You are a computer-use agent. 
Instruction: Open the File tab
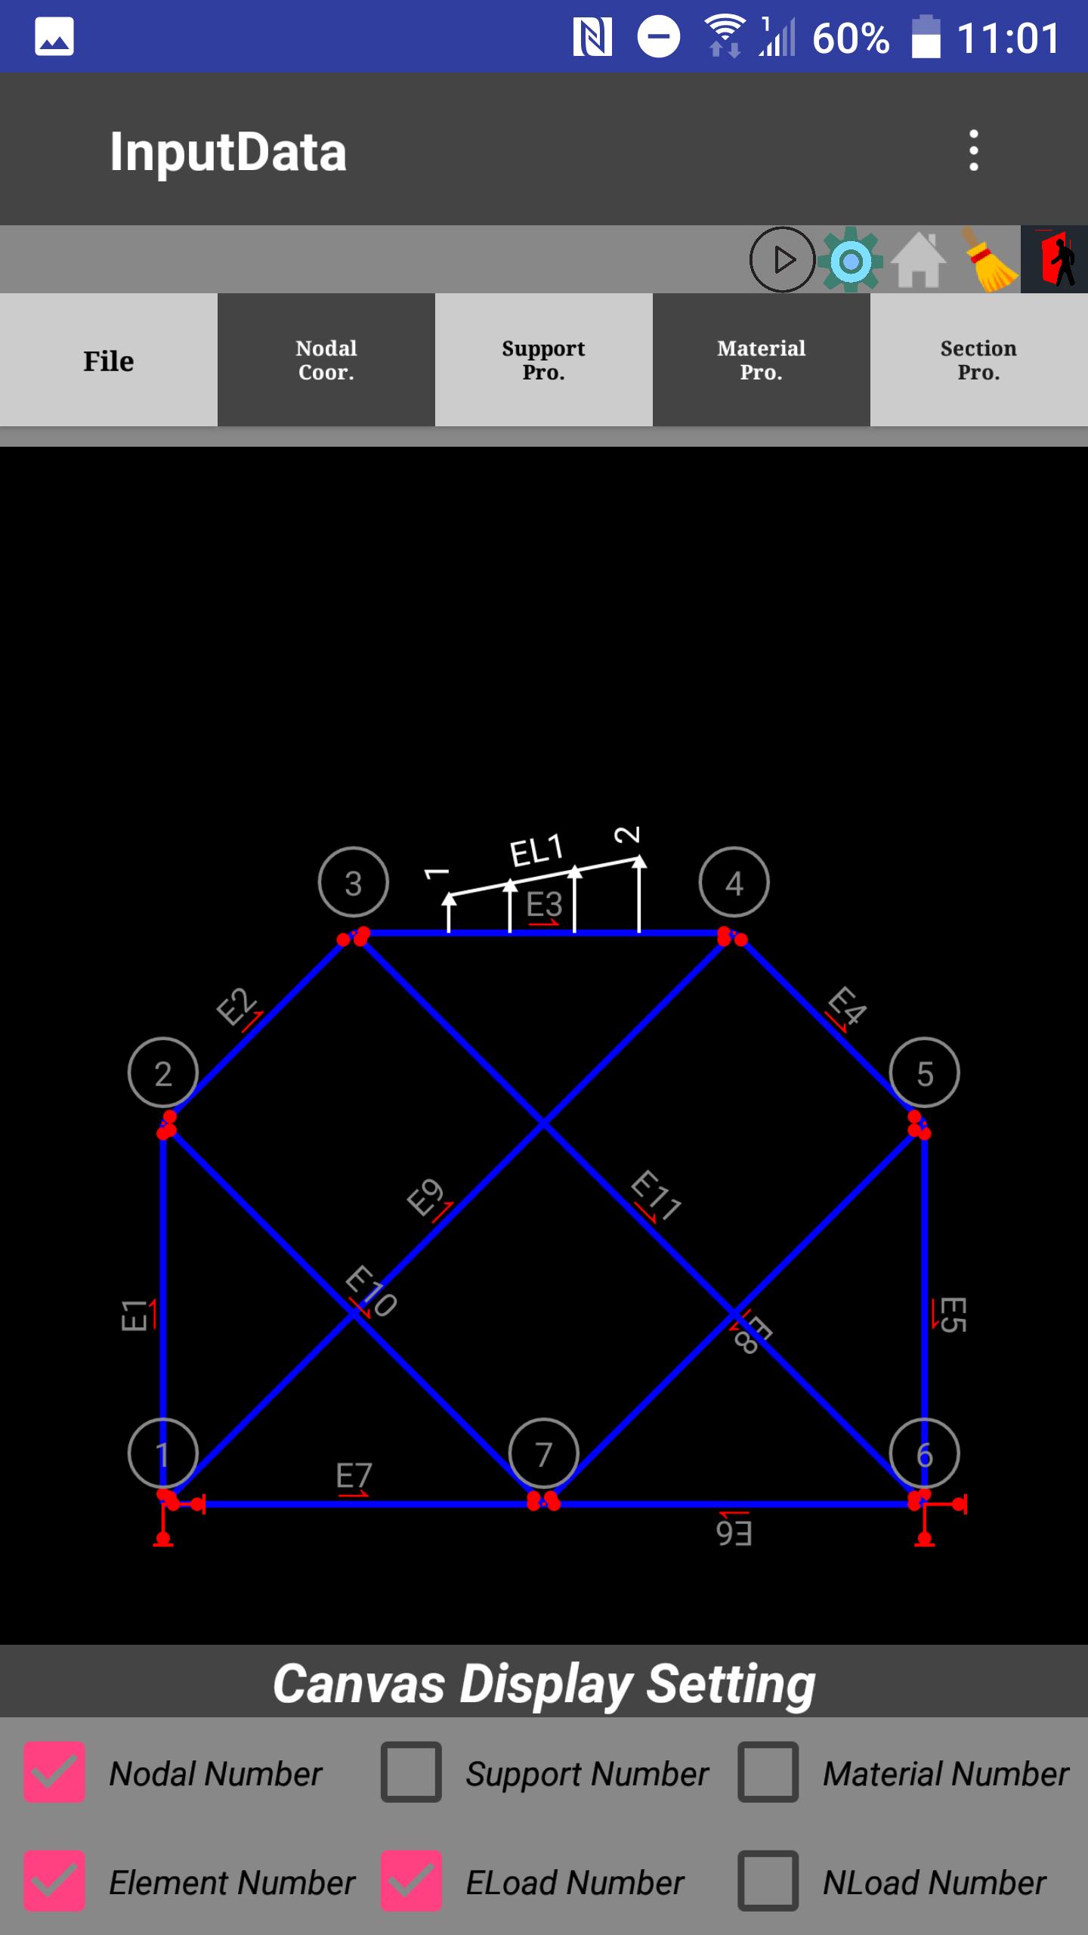pyautogui.click(x=109, y=361)
